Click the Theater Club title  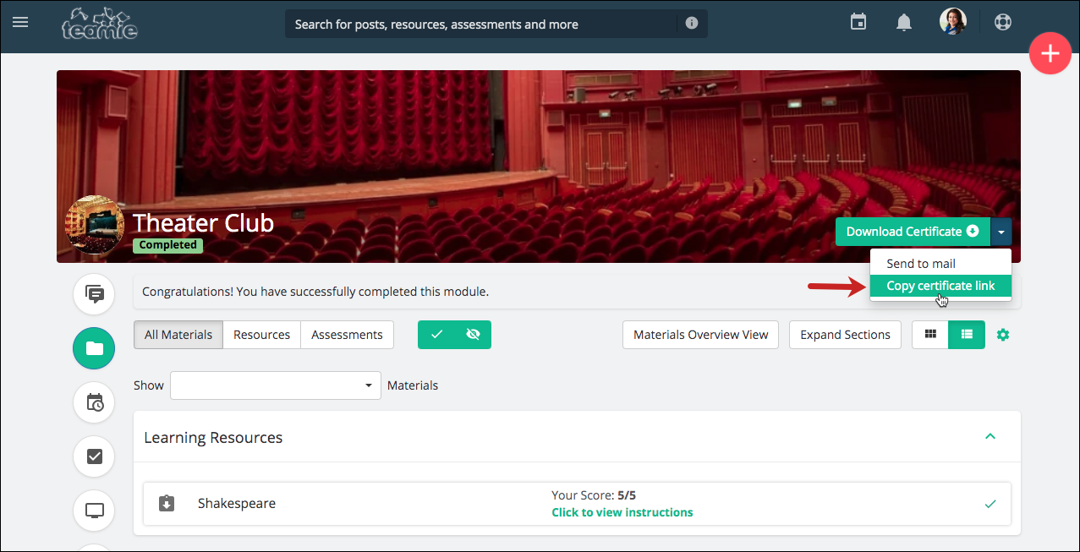[x=204, y=223]
